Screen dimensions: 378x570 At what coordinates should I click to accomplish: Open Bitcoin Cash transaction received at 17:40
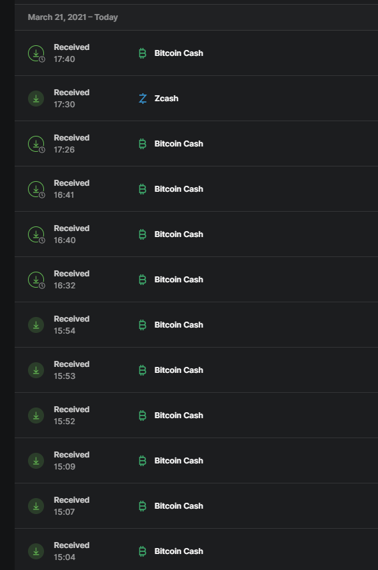tap(196, 53)
